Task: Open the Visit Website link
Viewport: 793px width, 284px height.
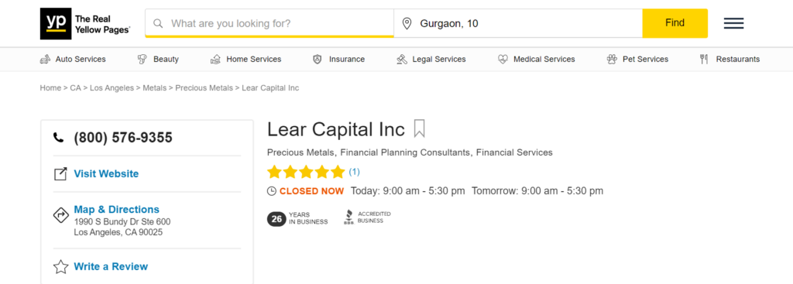Action: (106, 174)
